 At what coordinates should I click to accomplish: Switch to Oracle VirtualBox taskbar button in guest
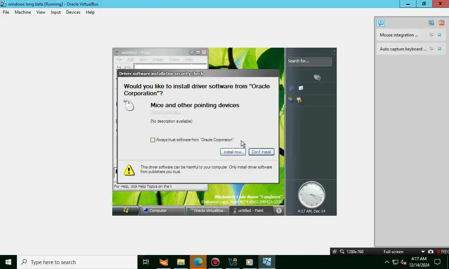(x=207, y=211)
